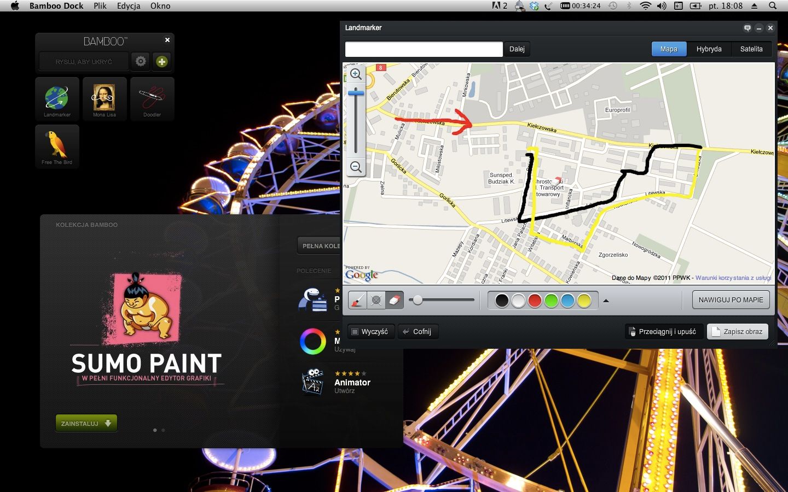
Task: Click the battery status icon
Action: [x=696, y=6]
